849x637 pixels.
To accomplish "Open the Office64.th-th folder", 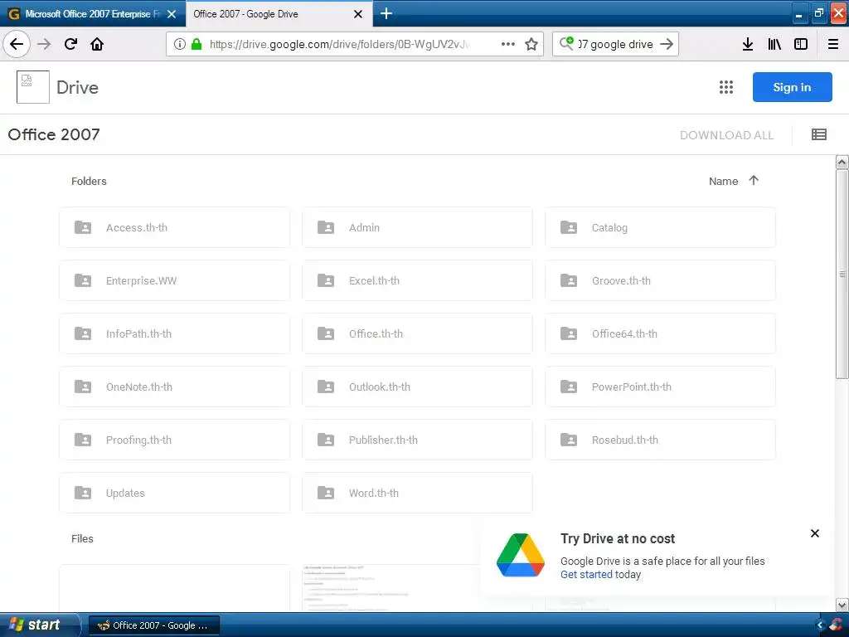I will coord(660,333).
